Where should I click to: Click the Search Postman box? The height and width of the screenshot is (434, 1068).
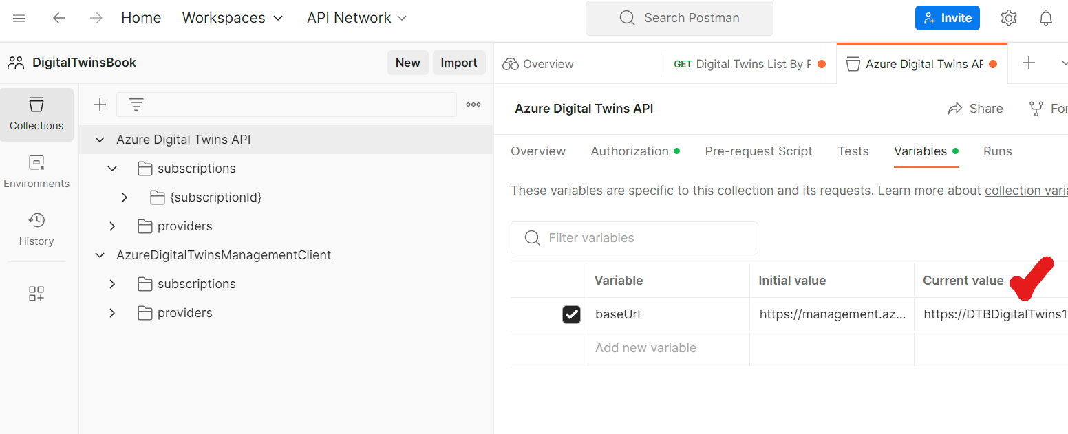tap(679, 18)
